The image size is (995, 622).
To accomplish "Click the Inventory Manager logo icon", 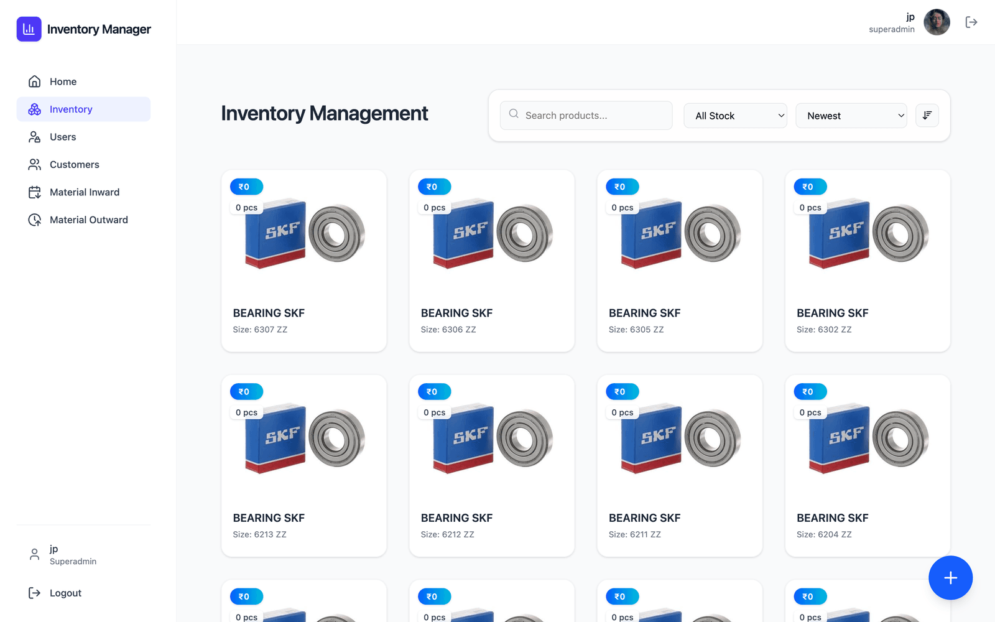I will (x=29, y=29).
